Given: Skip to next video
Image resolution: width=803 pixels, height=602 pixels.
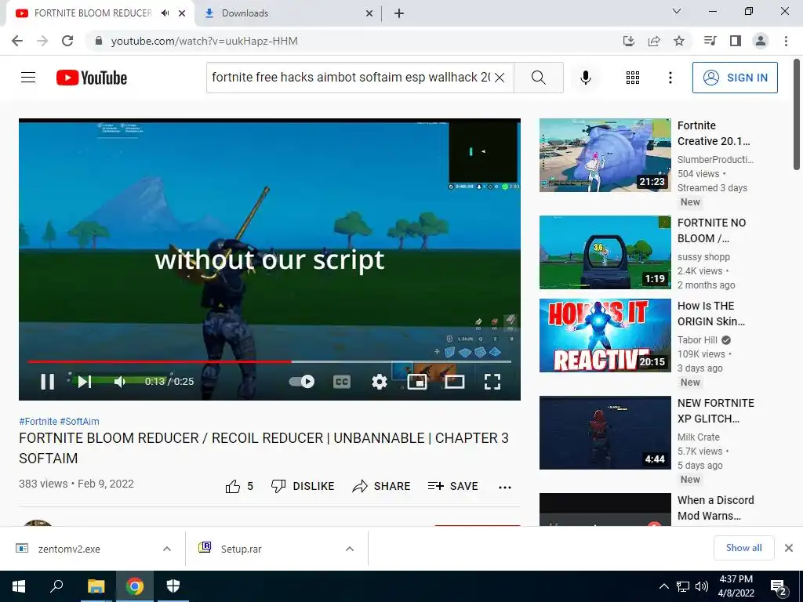Looking at the screenshot, I should coord(85,382).
